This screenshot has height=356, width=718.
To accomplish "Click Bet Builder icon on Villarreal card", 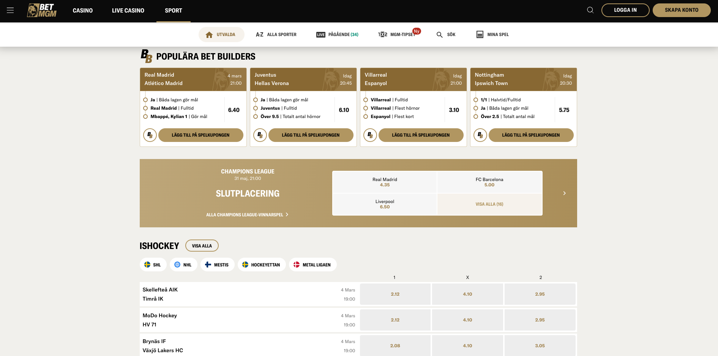I will pyautogui.click(x=370, y=135).
